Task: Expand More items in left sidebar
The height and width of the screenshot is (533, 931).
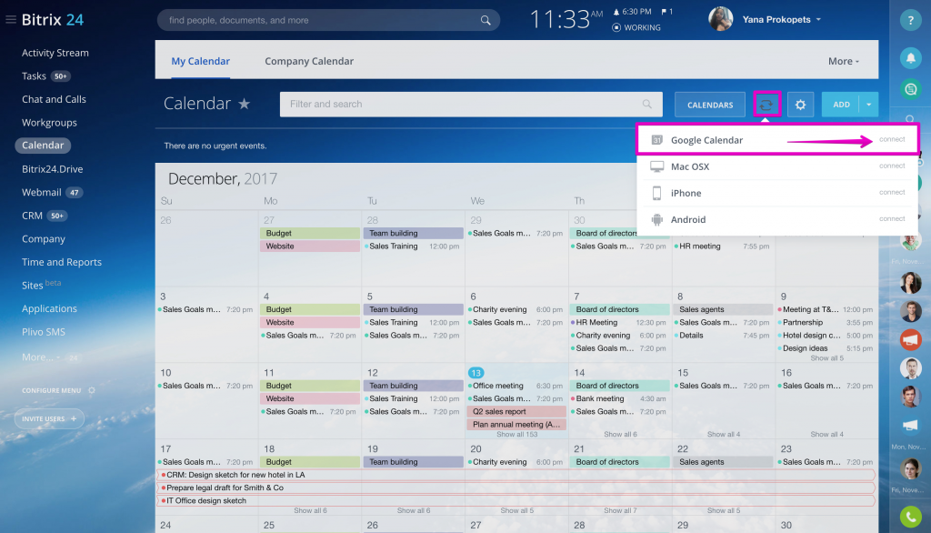Action: coord(40,357)
